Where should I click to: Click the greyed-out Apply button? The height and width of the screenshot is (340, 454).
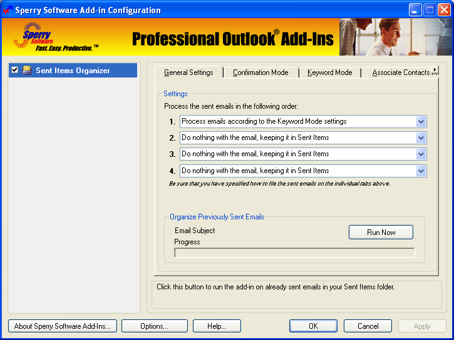click(422, 326)
